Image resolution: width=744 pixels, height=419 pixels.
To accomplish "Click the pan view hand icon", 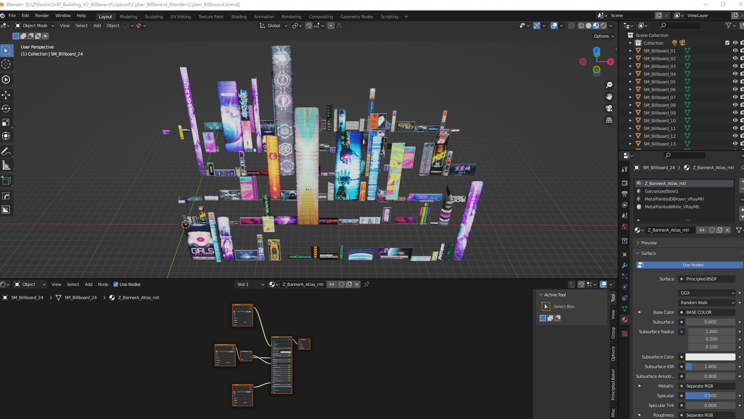I will (x=609, y=96).
